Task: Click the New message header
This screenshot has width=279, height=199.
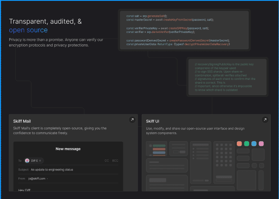Action: point(68,149)
